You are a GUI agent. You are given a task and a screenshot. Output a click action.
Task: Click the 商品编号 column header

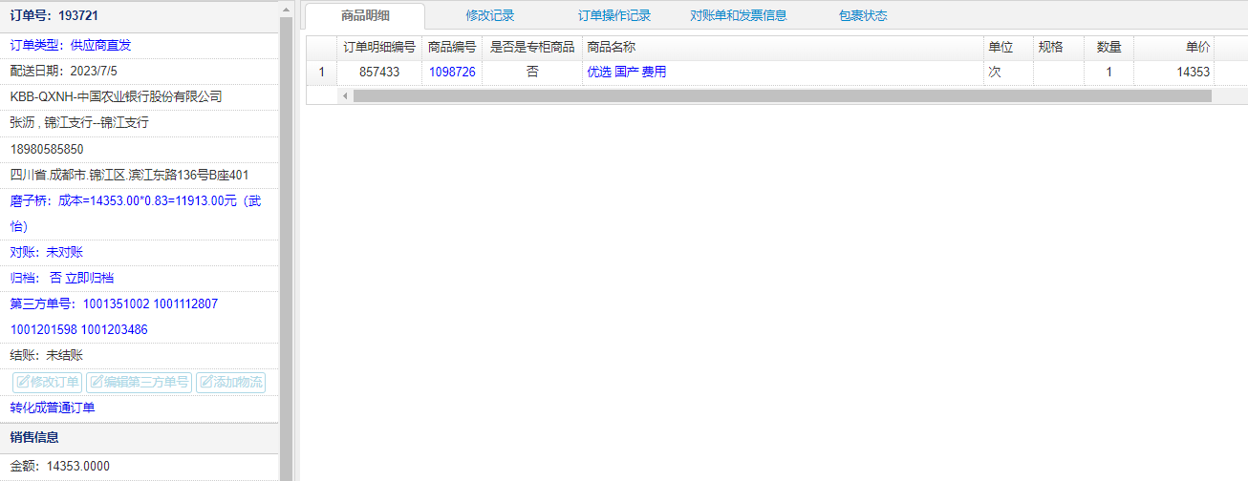452,47
